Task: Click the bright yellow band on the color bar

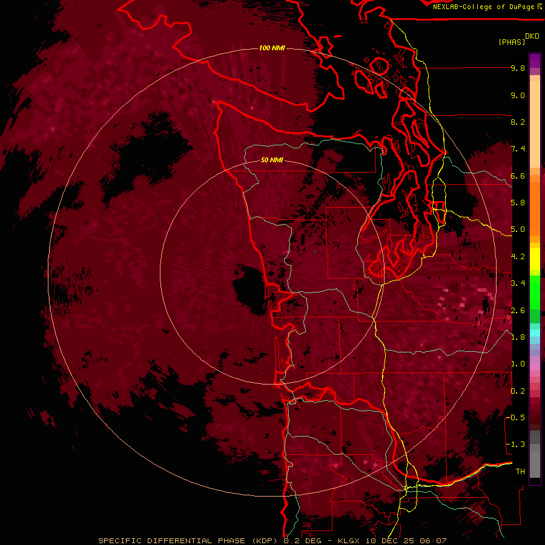Action: point(535,259)
